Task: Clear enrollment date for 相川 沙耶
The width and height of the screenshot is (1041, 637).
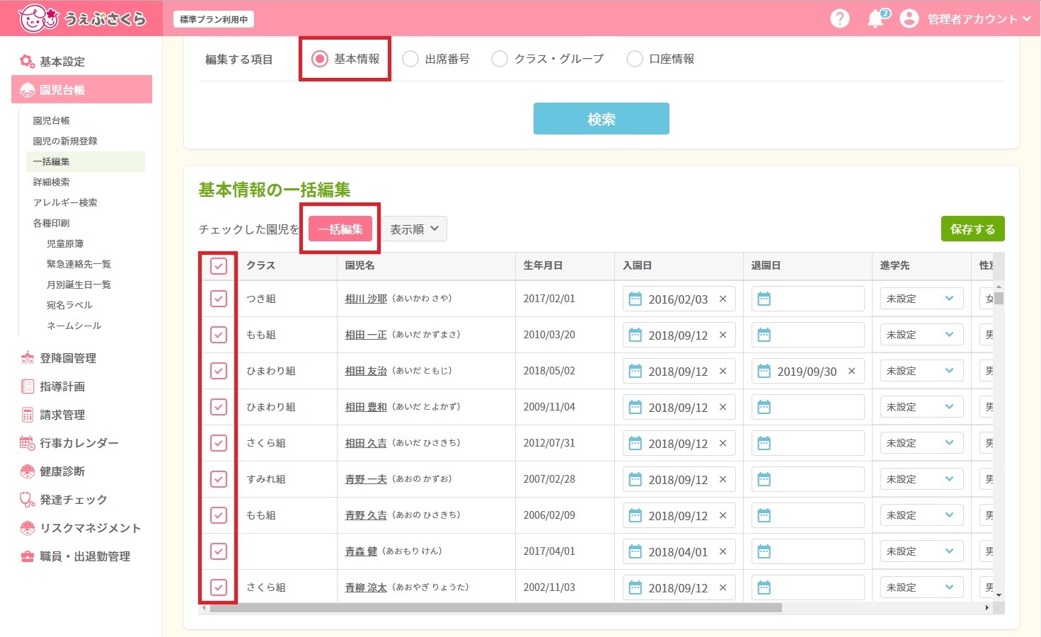Action: pyautogui.click(x=723, y=299)
